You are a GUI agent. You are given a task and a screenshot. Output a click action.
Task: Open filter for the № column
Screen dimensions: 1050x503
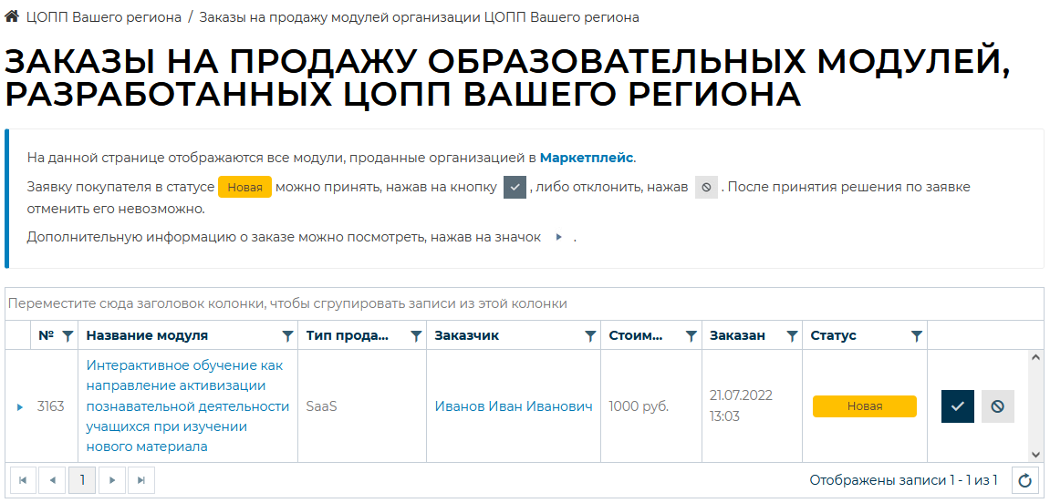click(x=68, y=336)
